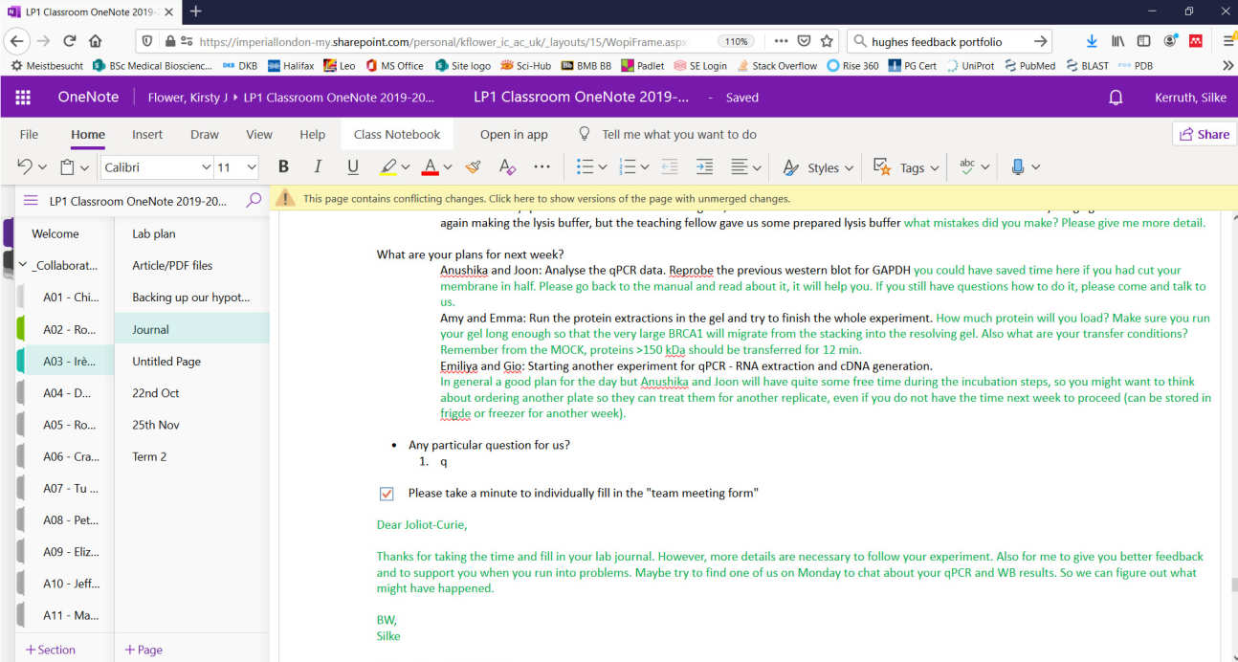This screenshot has height=662, width=1238.
Task: Apply Italic formatting from the ribbon
Action: 318,167
